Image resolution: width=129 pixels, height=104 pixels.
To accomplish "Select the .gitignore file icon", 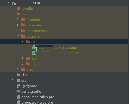I will click(18, 86).
